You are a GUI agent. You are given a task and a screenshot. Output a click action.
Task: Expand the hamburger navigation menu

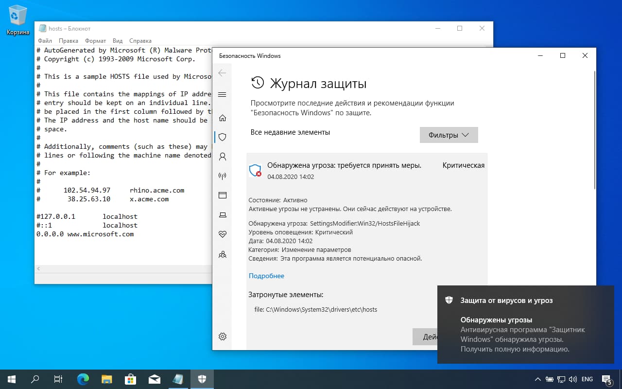[x=222, y=94]
